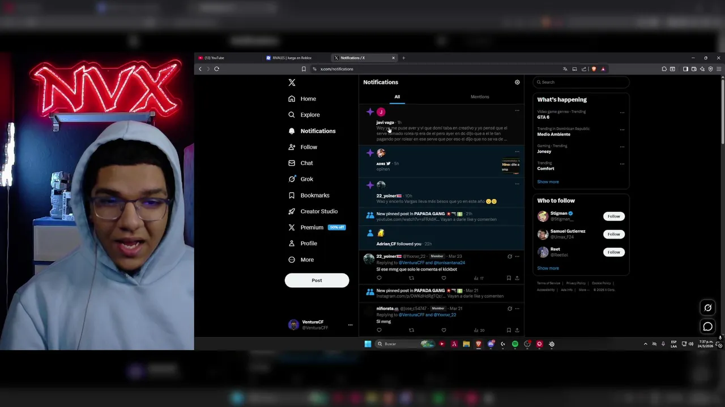
Task: Open more options for GTA 6 trend
Action: 622,112
